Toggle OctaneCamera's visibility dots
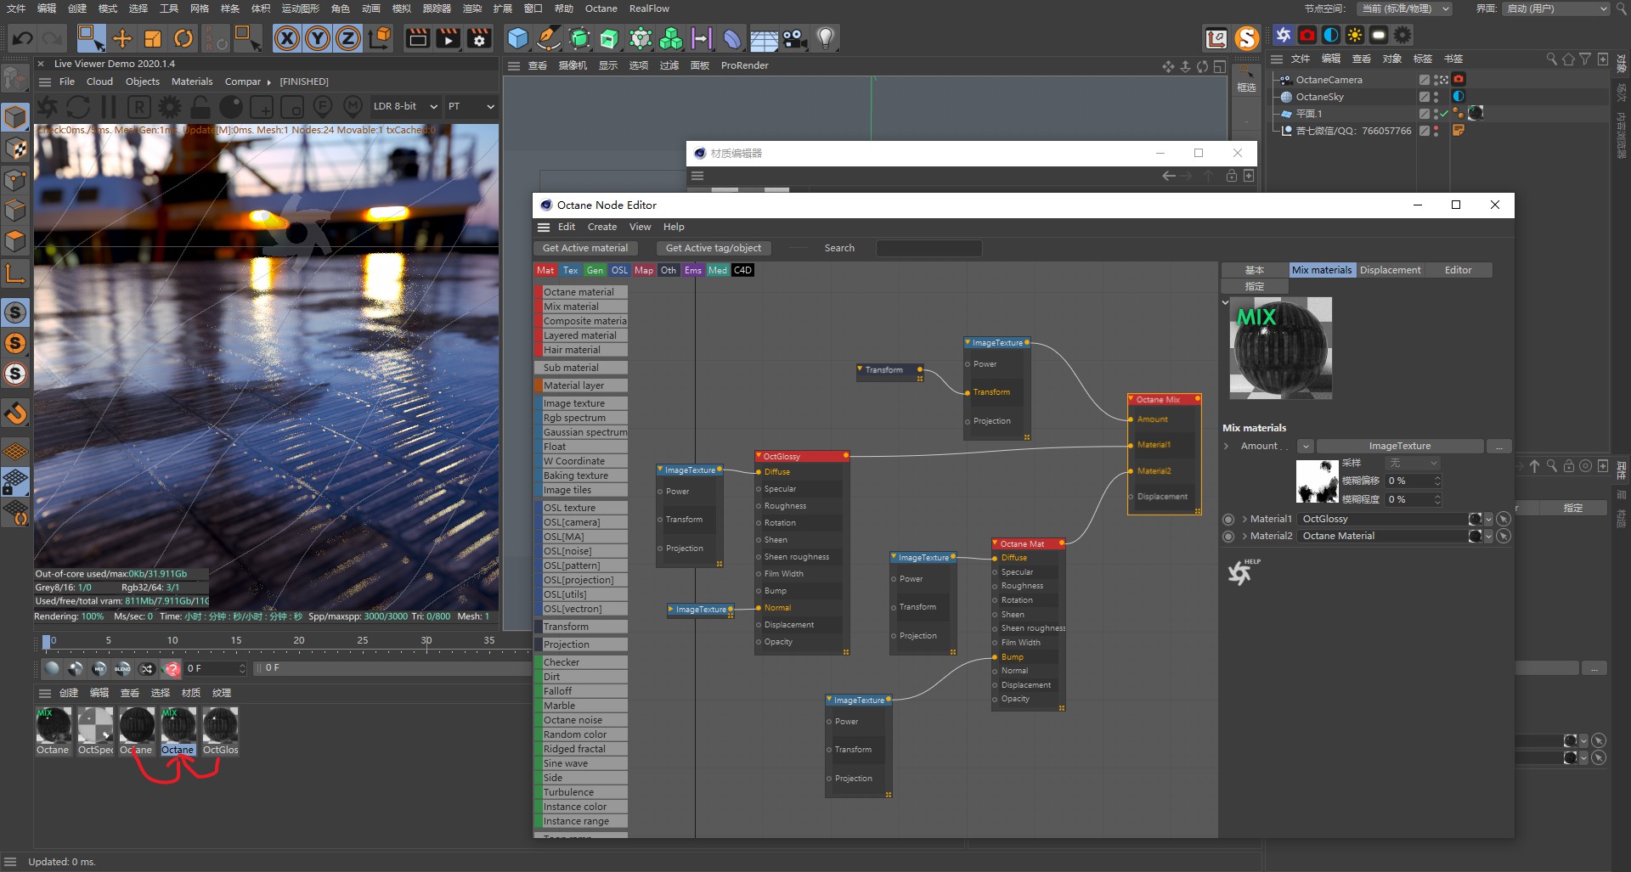 tap(1436, 80)
